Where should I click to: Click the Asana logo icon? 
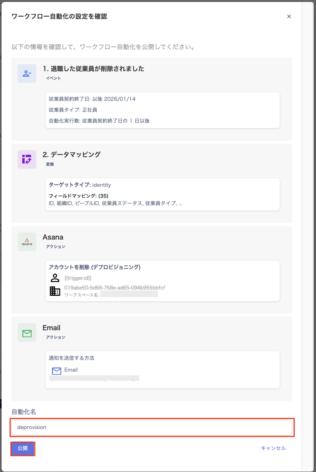(x=27, y=242)
